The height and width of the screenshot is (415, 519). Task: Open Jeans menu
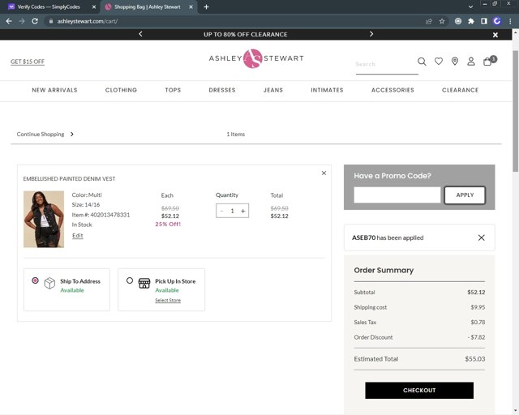click(273, 90)
